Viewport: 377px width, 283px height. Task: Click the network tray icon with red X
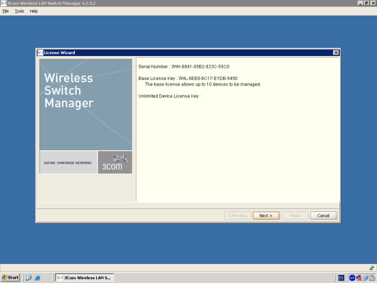pyautogui.click(x=359, y=278)
